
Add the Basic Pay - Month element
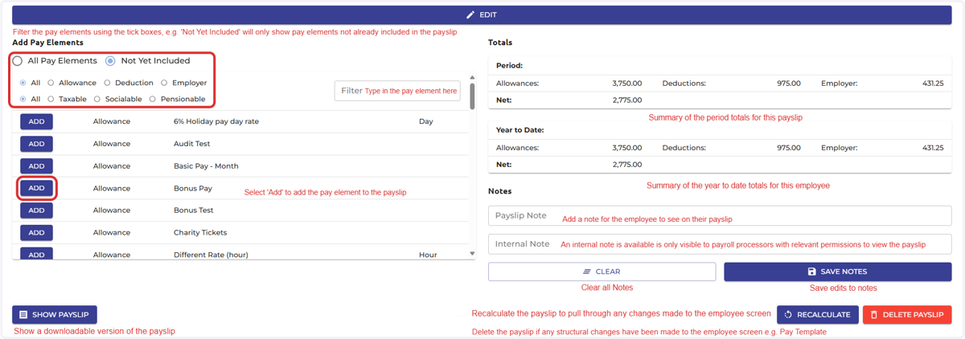pos(36,165)
